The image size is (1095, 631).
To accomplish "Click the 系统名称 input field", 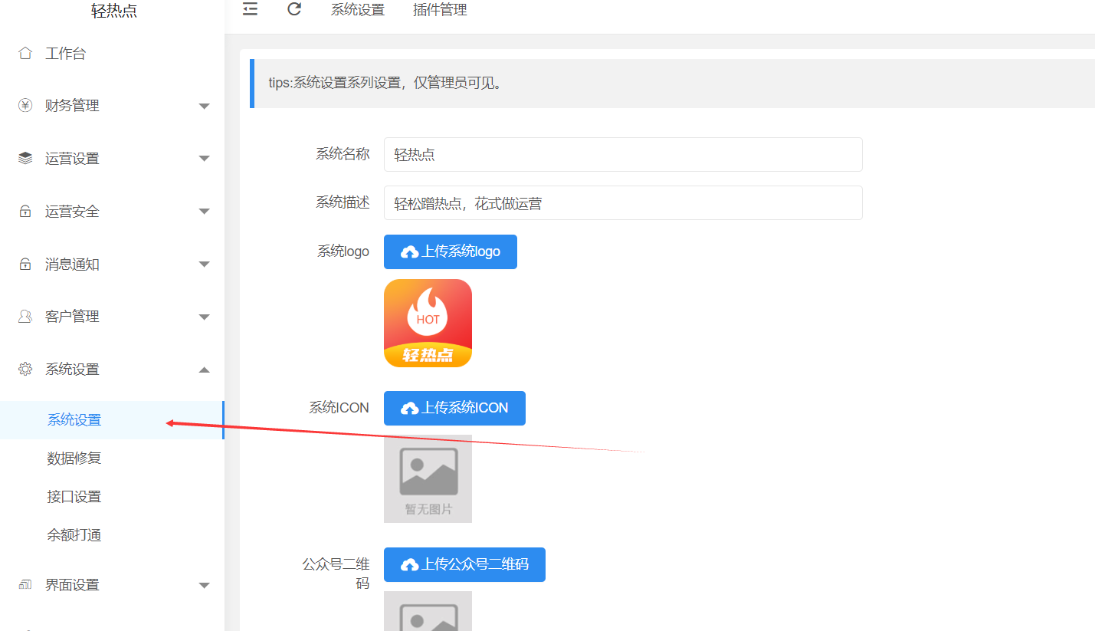I will point(623,154).
